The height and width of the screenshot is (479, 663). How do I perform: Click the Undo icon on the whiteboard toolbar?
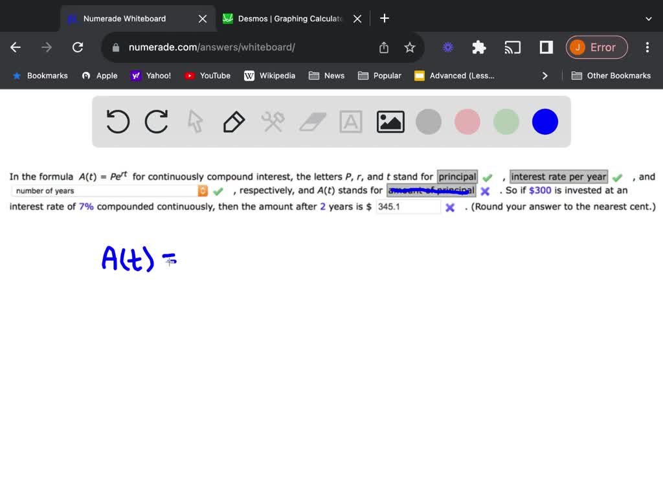(x=117, y=121)
